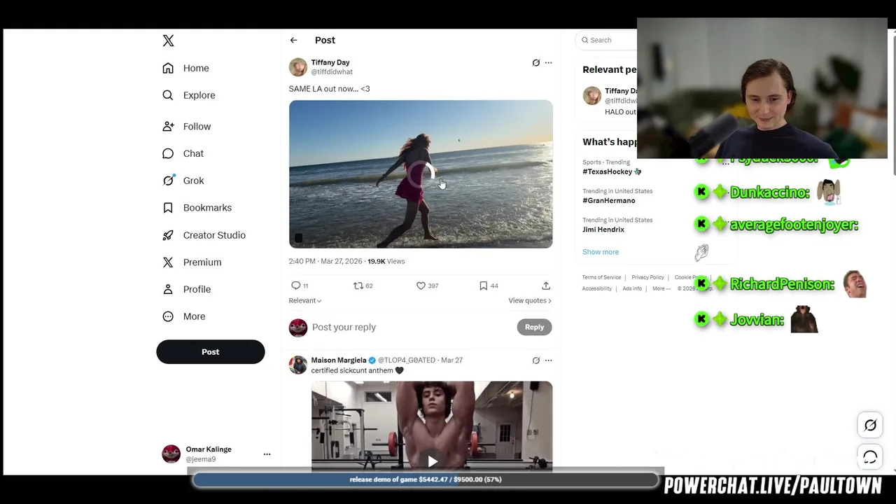Viewport: 896px width, 504px height.
Task: Open more options on Maison Margiela reply
Action: 548,360
